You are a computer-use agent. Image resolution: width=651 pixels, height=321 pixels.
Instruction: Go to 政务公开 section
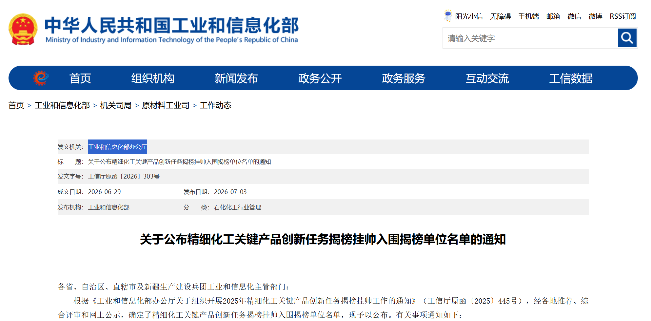click(320, 78)
